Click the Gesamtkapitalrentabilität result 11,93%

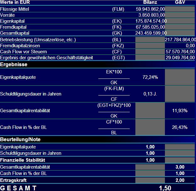pos(180,111)
